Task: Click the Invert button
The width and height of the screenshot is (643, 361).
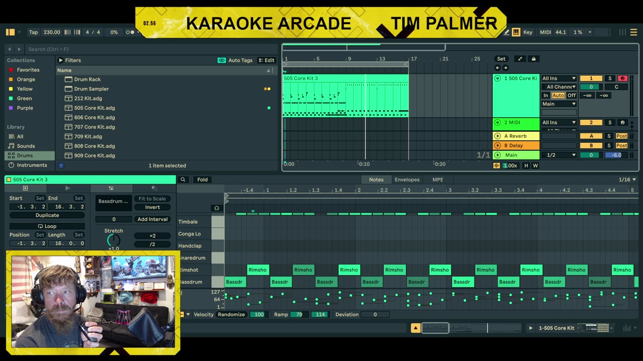Action: 152,207
